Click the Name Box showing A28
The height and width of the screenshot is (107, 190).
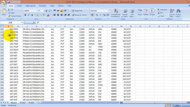pyautogui.click(x=11, y=23)
